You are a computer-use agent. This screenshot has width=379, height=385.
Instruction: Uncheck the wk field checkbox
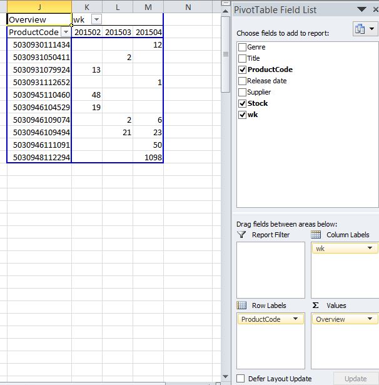243,115
